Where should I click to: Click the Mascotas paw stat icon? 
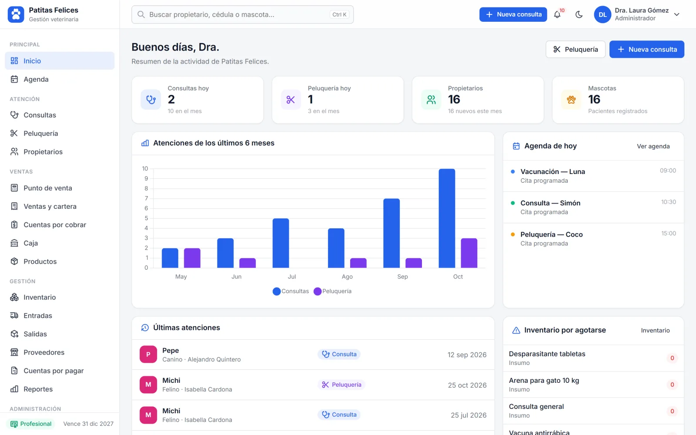click(571, 100)
